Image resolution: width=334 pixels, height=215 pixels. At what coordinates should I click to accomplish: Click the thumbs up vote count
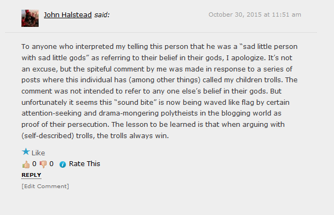point(34,164)
